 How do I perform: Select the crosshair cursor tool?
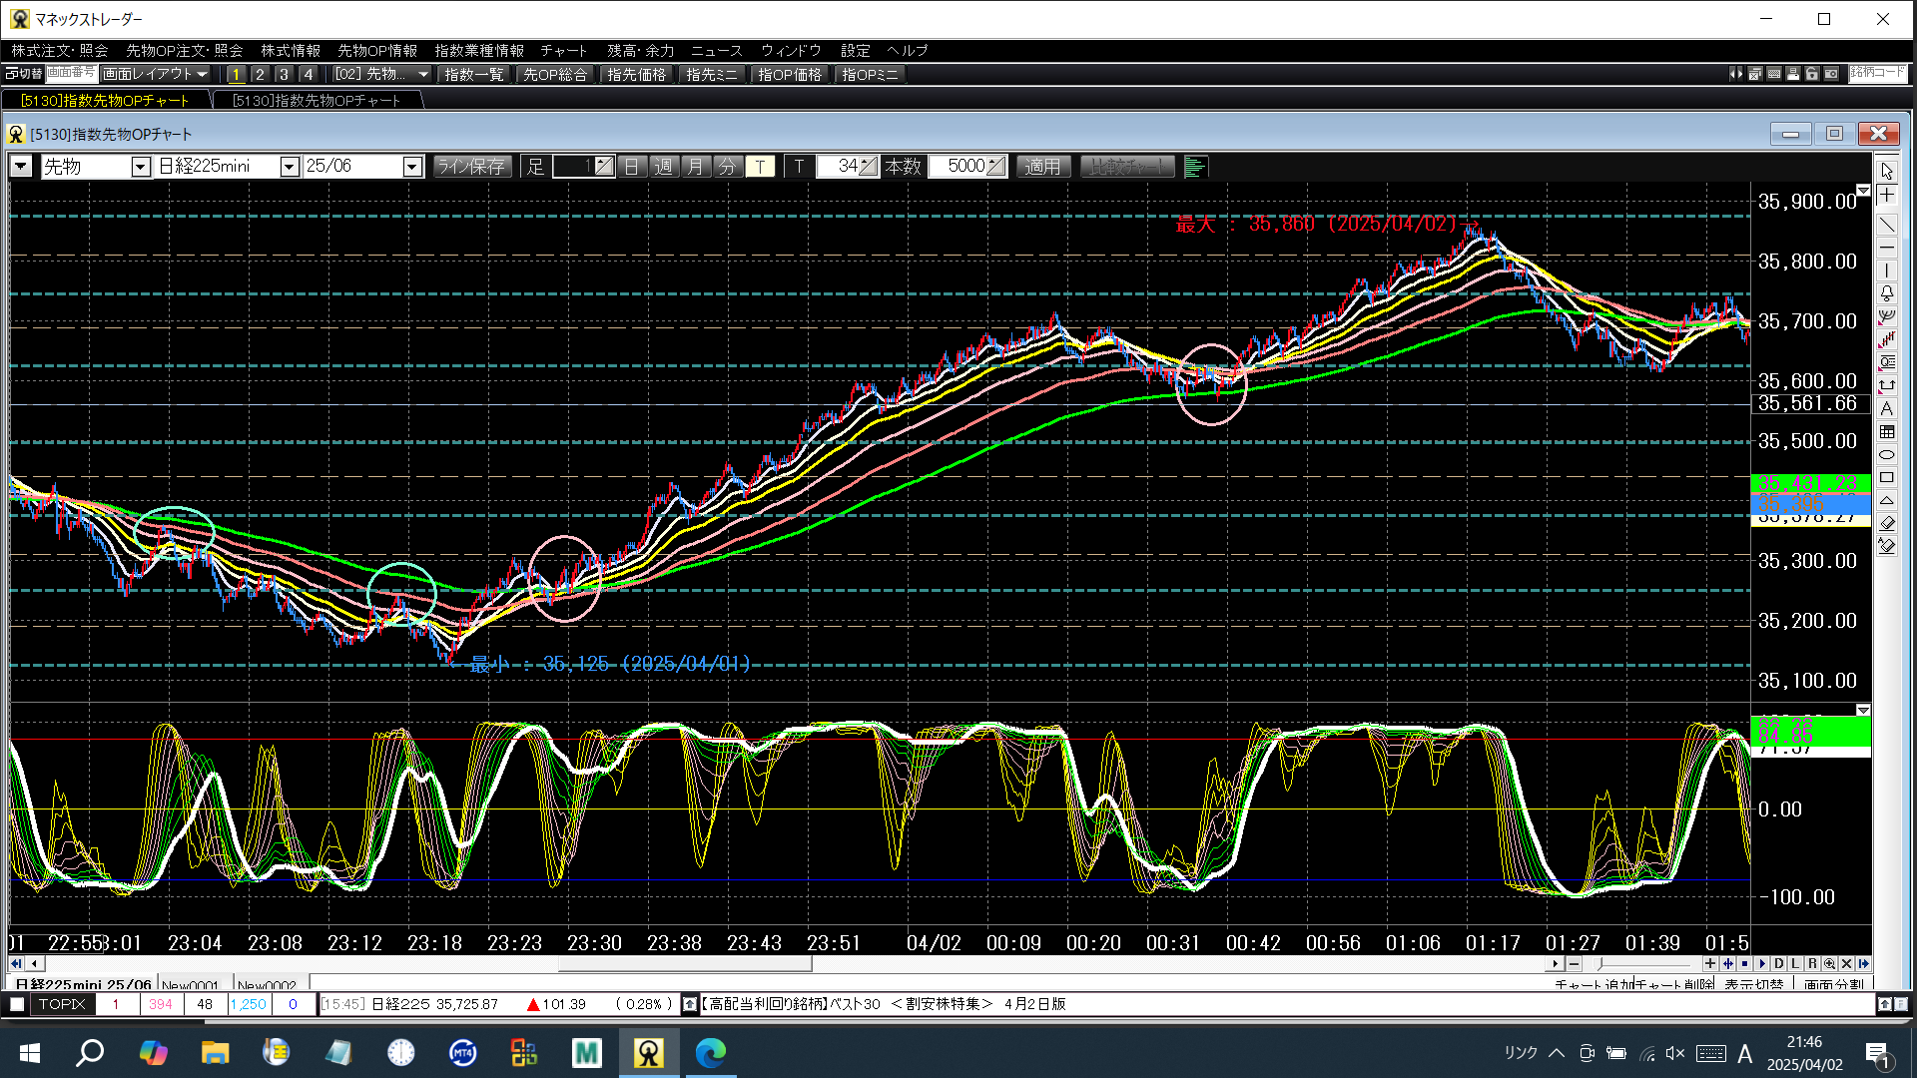point(1886,196)
